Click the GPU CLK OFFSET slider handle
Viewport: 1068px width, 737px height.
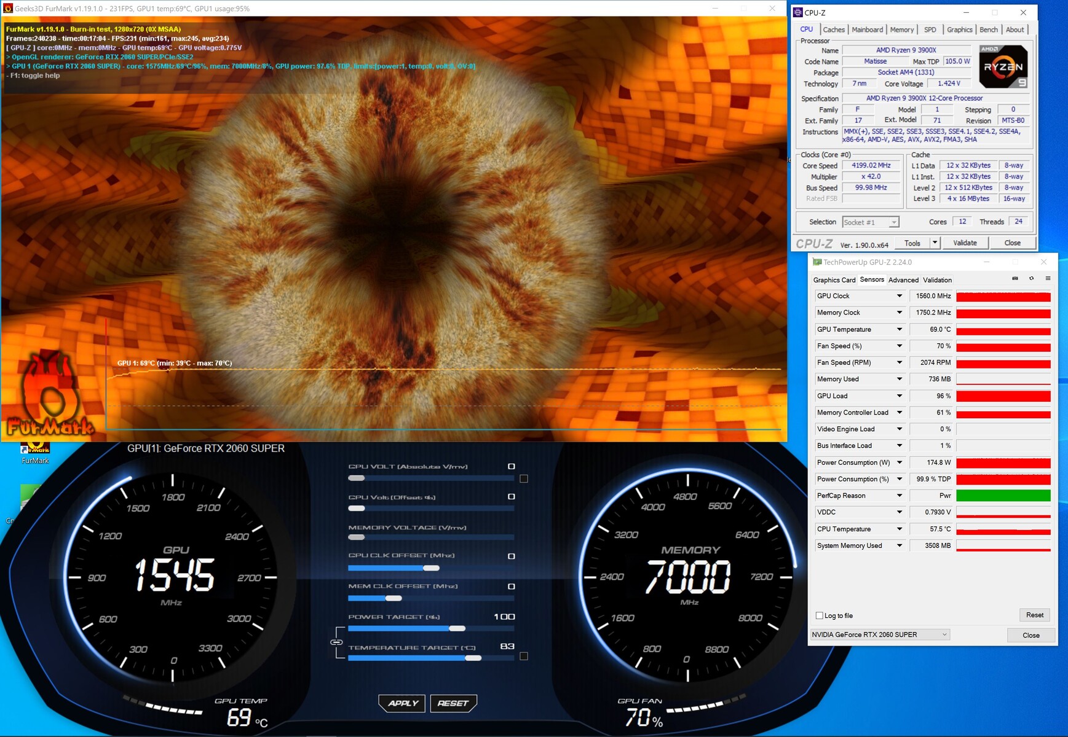[431, 568]
